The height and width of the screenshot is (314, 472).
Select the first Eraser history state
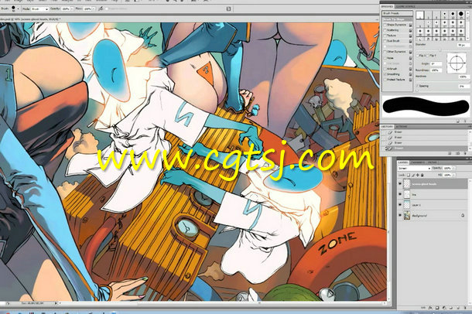(424, 132)
